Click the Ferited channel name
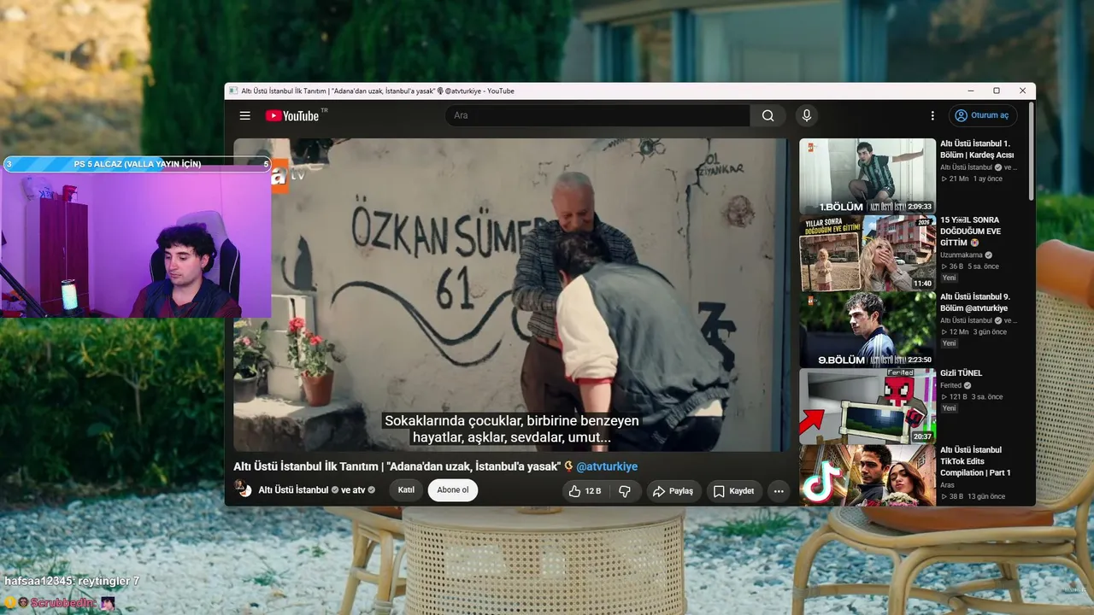This screenshot has width=1094, height=615. pos(950,386)
